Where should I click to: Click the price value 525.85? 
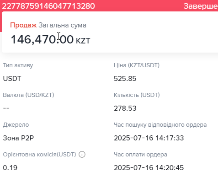[x=125, y=79]
